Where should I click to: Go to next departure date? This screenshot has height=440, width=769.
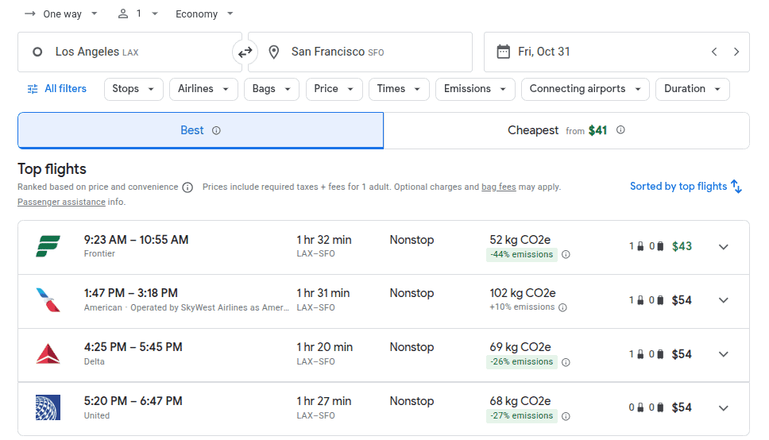point(736,52)
